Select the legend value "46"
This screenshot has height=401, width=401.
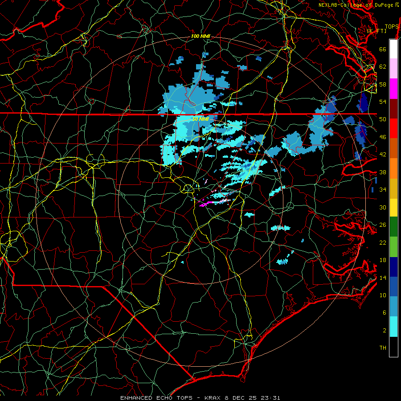(383, 137)
